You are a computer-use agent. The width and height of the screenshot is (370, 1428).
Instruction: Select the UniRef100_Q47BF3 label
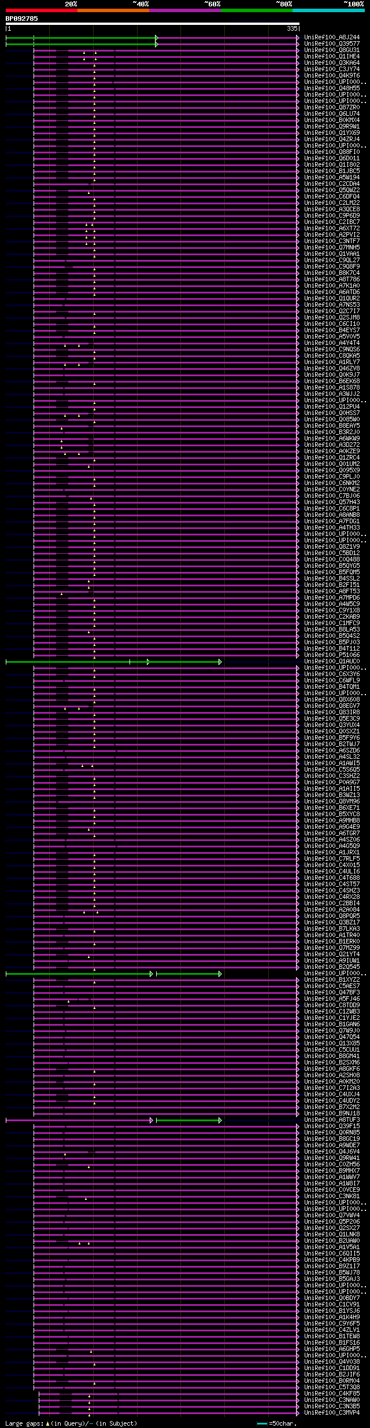point(332,993)
